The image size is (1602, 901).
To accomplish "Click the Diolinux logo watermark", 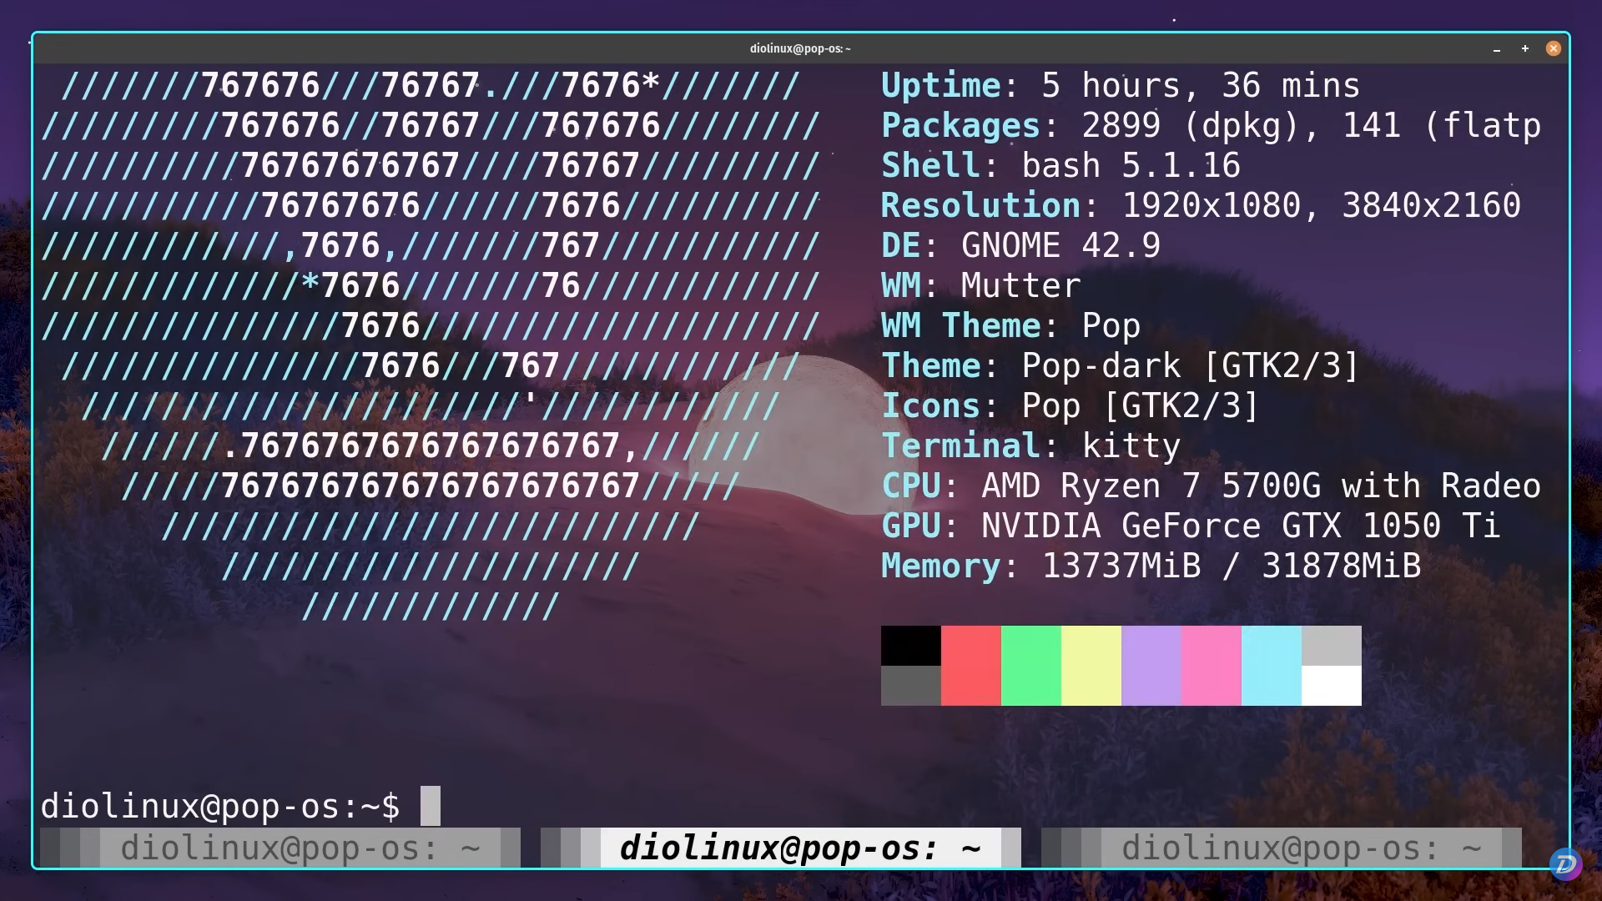I will (x=1565, y=863).
